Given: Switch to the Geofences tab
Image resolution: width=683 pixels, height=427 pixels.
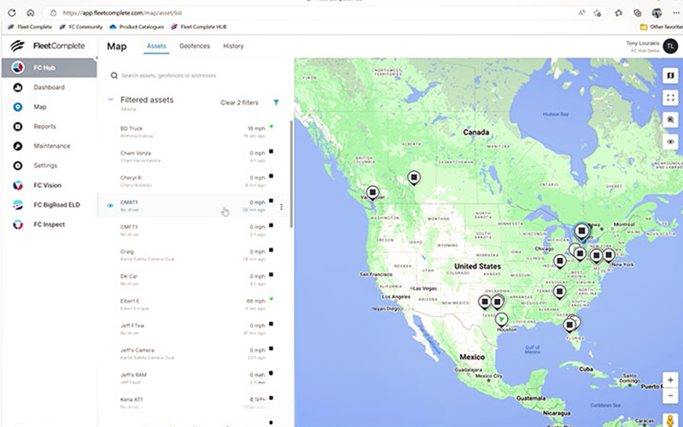Looking at the screenshot, I should point(194,46).
